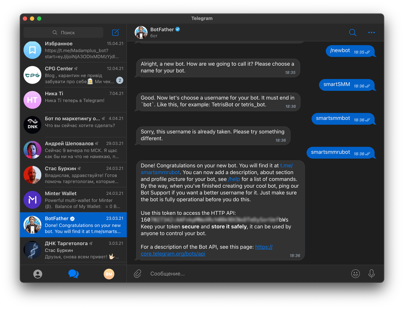Open the emoji picker smiley icon
Image resolution: width=404 pixels, height=309 pixels.
(356, 274)
